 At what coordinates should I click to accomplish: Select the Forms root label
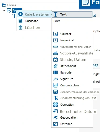[x=12, y=5]
